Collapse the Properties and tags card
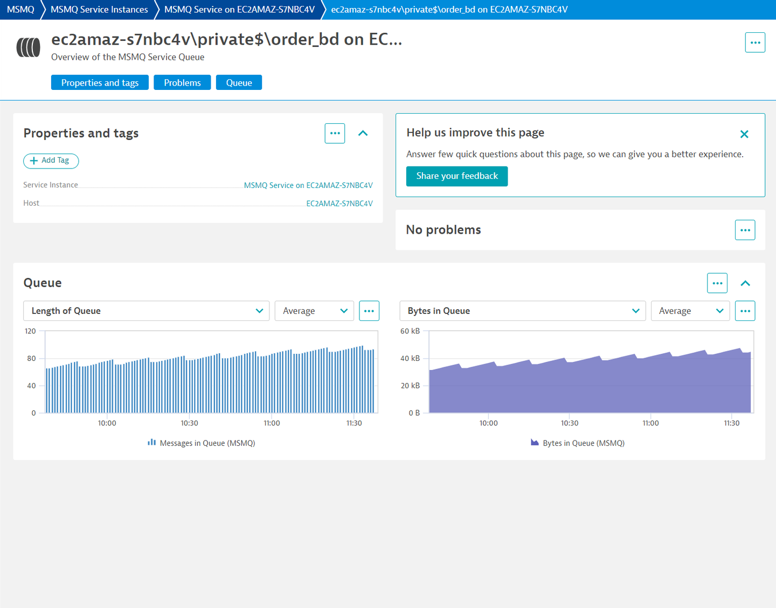 (363, 133)
